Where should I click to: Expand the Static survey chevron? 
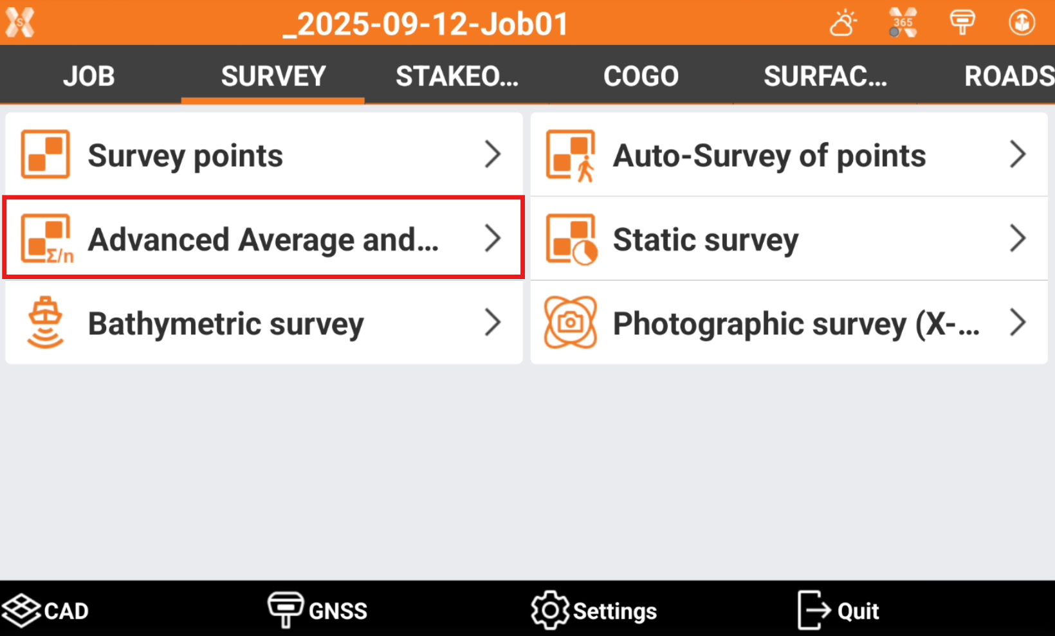pyautogui.click(x=1018, y=239)
